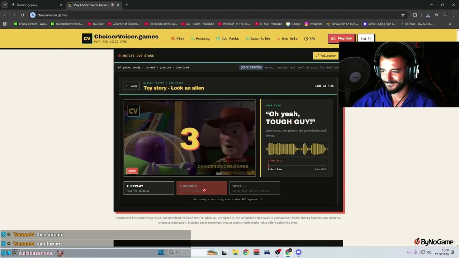The image size is (459, 258).
Task: Open the volume control in system tray
Action: click(x=429, y=252)
